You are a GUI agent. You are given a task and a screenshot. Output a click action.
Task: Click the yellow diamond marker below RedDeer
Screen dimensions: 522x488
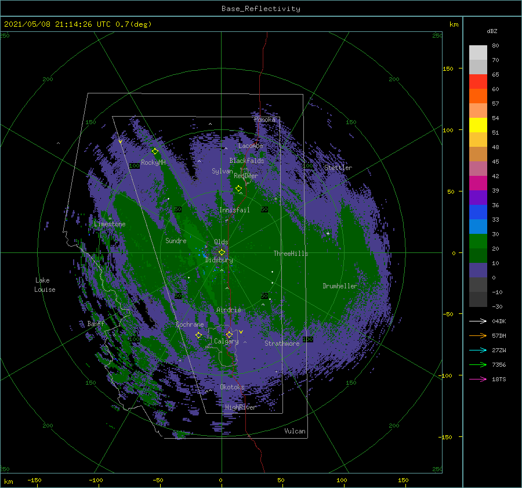pos(238,189)
